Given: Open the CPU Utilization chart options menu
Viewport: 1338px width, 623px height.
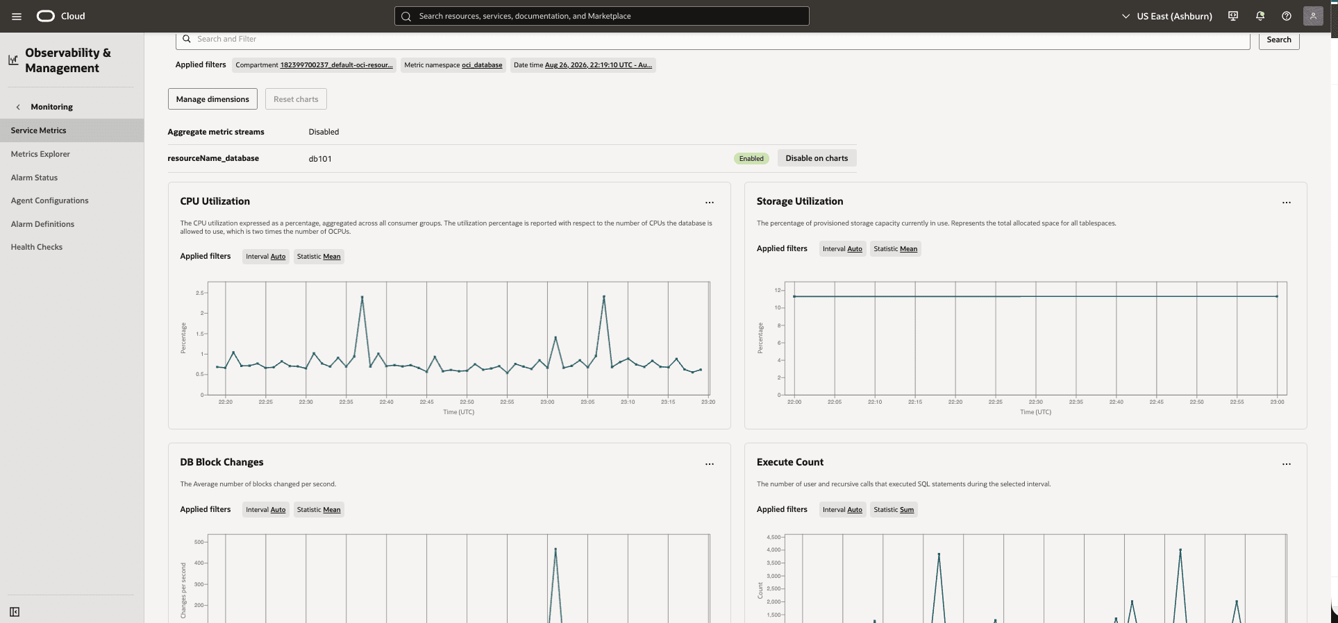Looking at the screenshot, I should point(710,203).
